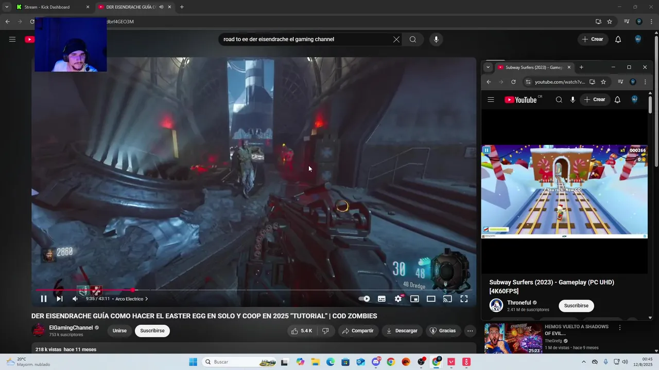Viewport: 659px width, 370px height.
Task: Click the taskbar Buscar search box
Action: pyautogui.click(x=240, y=362)
